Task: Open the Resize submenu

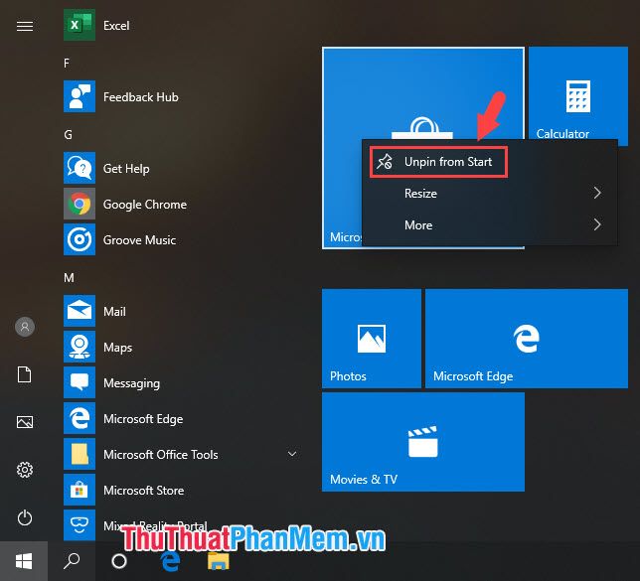Action: 490,193
